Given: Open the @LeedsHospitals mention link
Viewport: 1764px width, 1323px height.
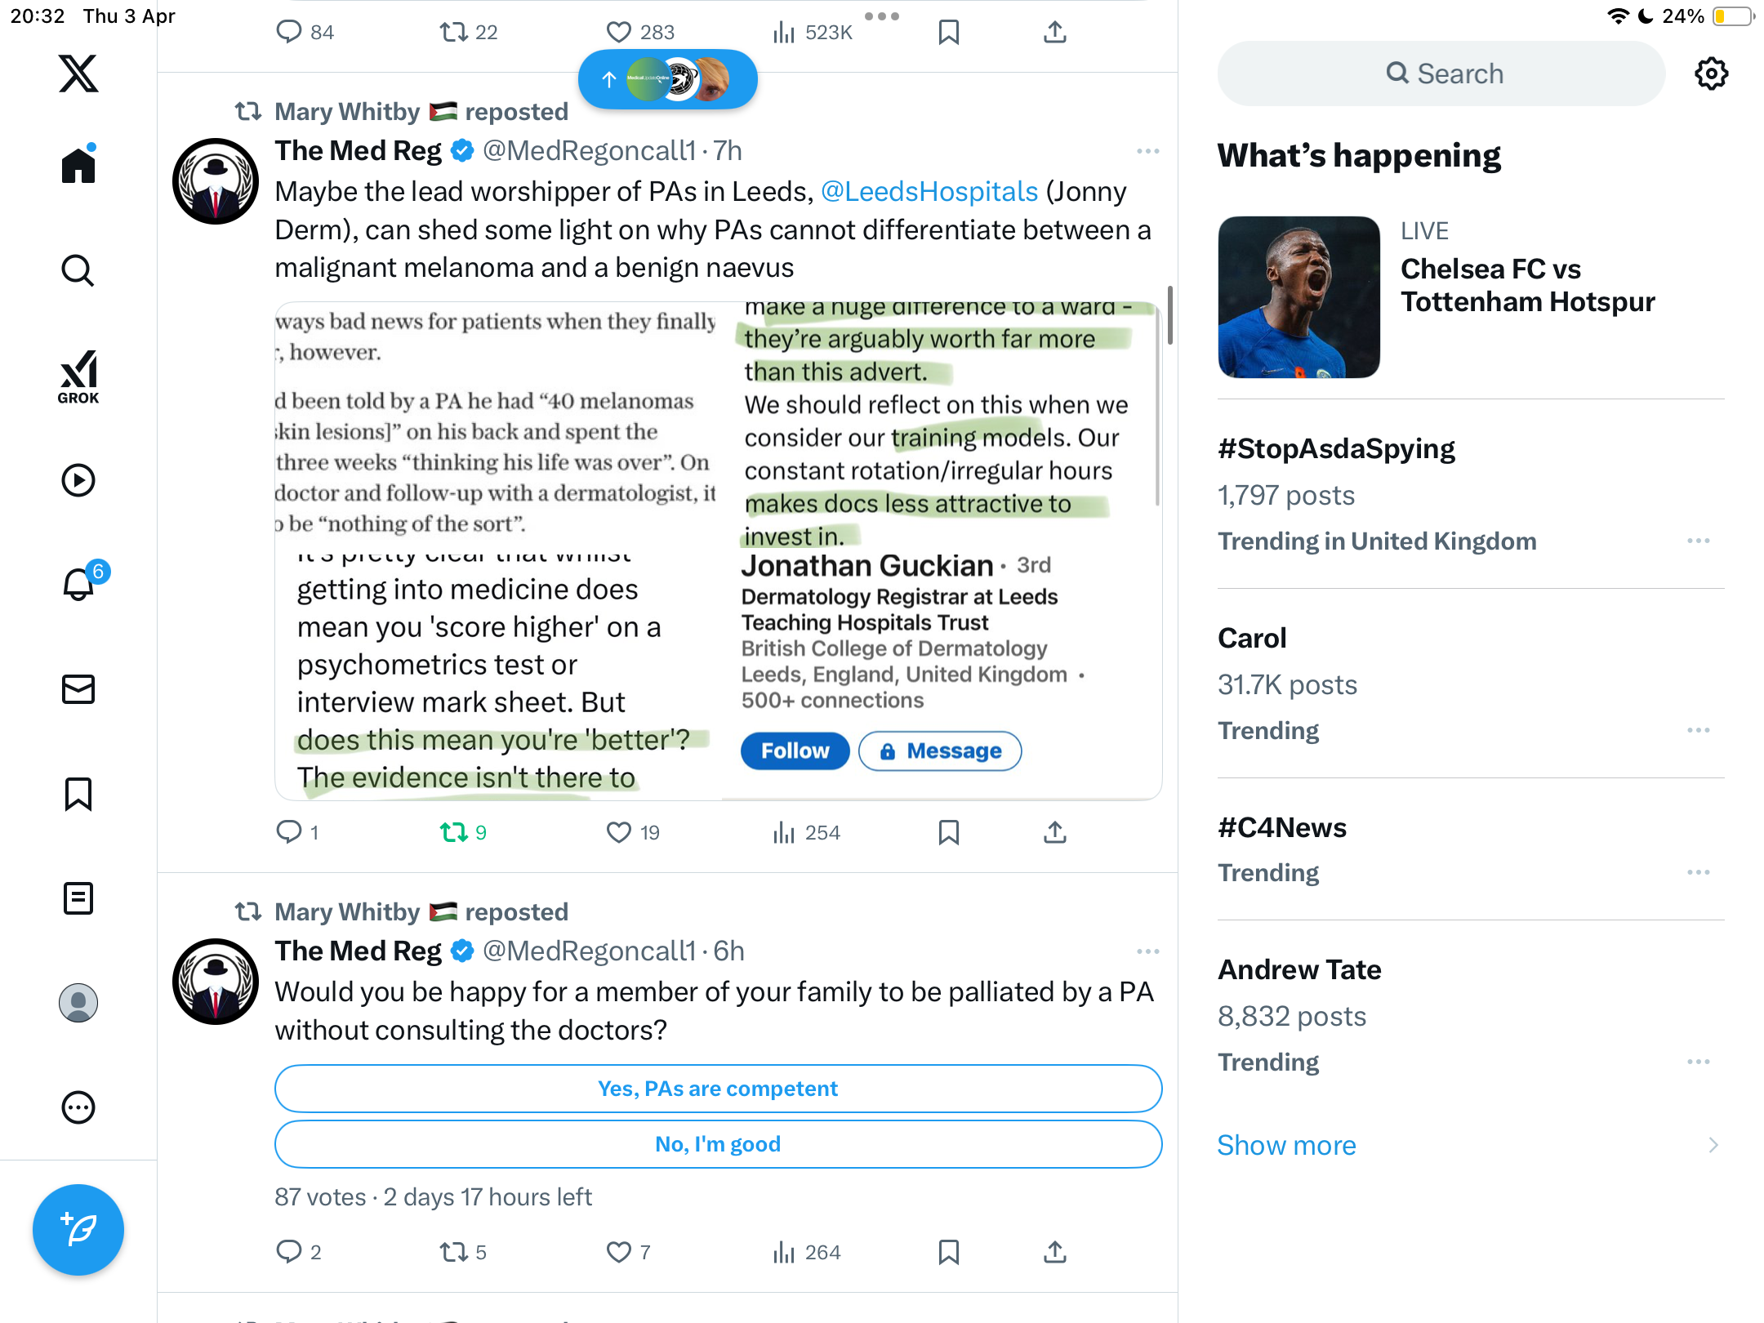Looking at the screenshot, I should pyautogui.click(x=929, y=191).
